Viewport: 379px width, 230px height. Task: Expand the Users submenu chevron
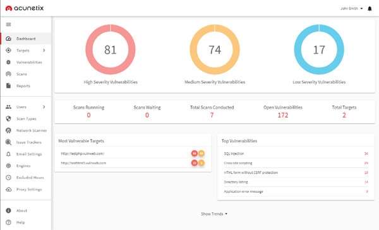click(x=44, y=107)
